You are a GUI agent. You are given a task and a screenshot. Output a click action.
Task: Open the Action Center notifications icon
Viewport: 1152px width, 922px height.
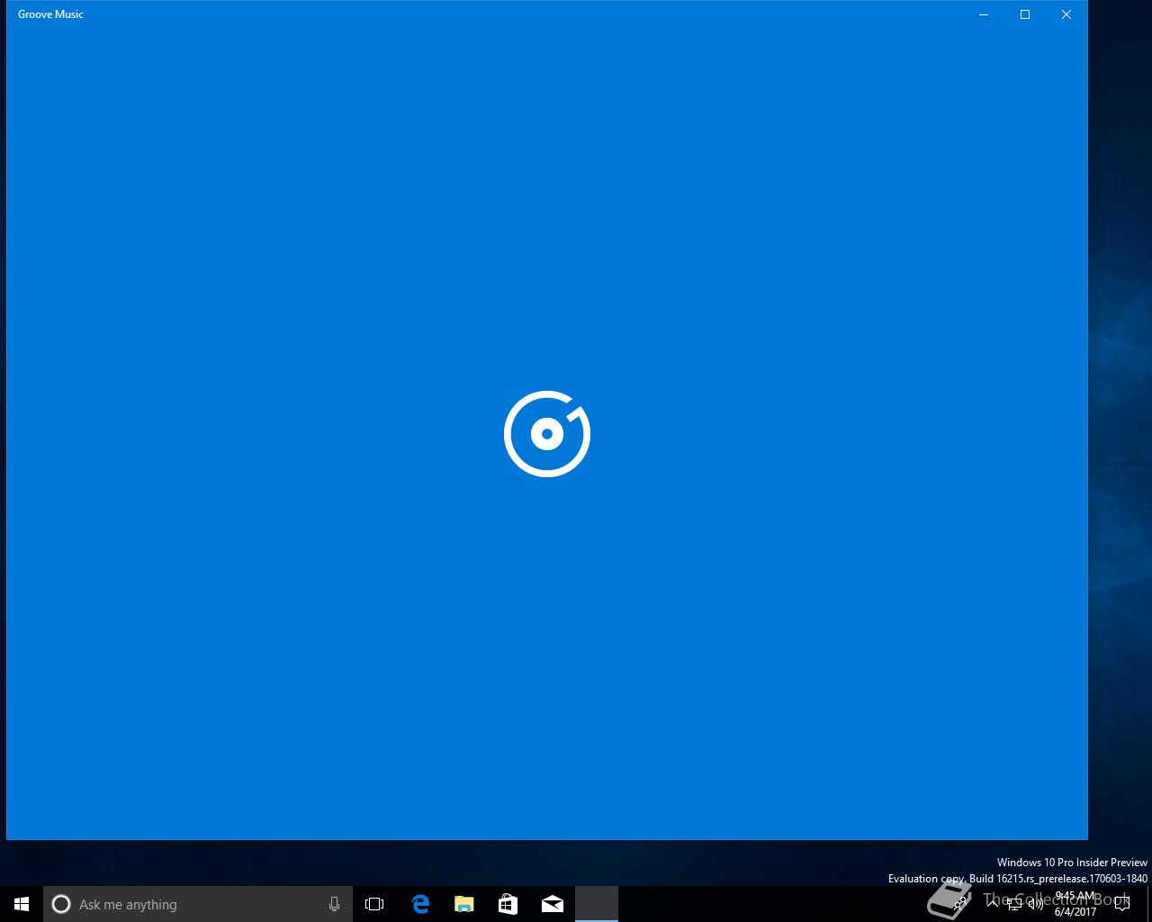pyautogui.click(x=1122, y=904)
